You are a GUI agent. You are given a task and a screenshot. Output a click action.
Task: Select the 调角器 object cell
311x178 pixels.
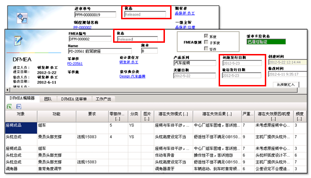point(21,169)
